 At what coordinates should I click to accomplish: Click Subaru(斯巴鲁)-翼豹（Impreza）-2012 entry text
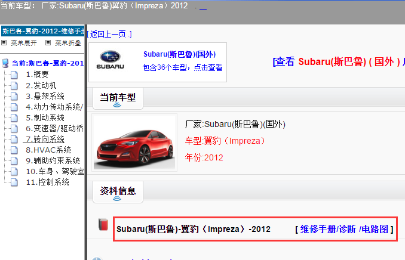(193, 229)
